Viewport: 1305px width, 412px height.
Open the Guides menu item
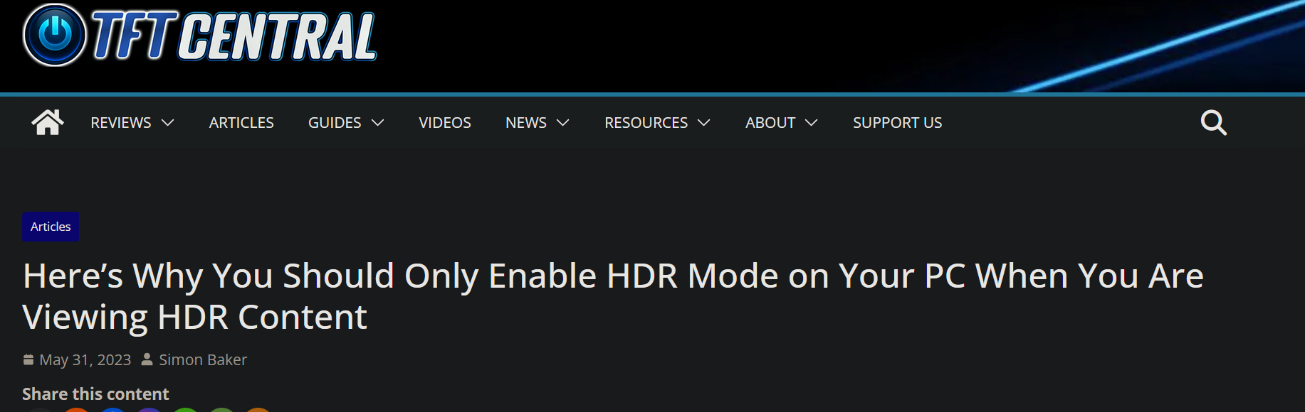tap(335, 122)
